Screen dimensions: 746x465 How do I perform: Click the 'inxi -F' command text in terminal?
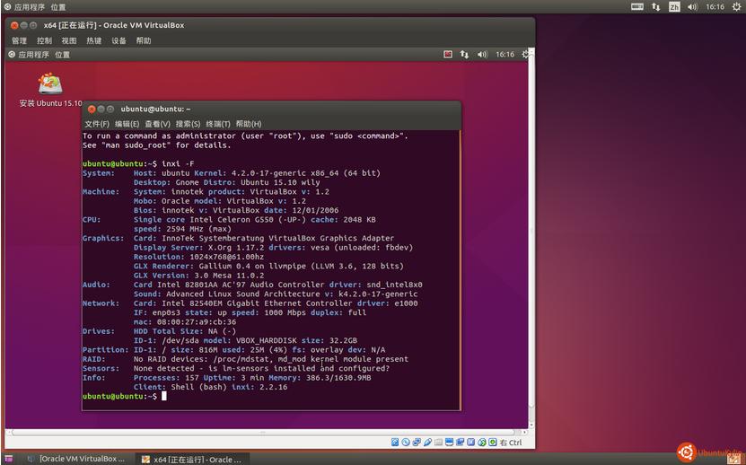click(178, 163)
